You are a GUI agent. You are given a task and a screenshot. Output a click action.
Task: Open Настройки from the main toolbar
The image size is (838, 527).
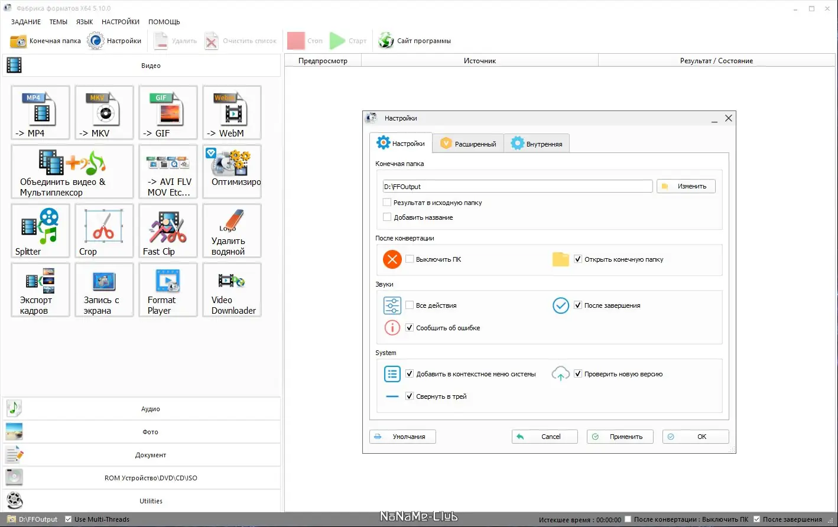(x=114, y=41)
